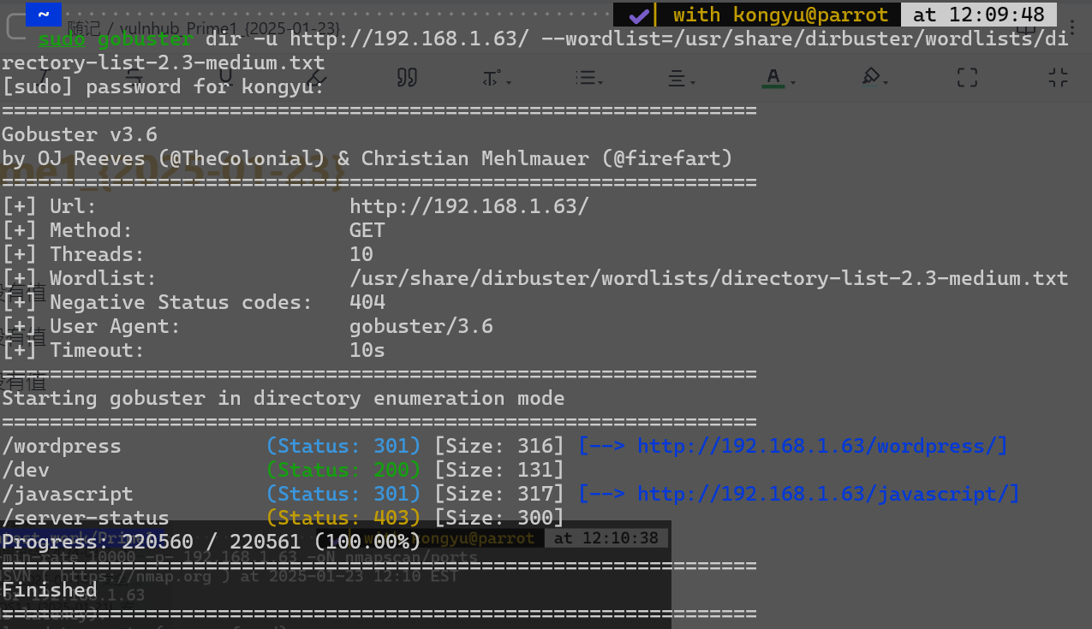
Task: Click the "[Size: 316]" value
Action: click(500, 446)
